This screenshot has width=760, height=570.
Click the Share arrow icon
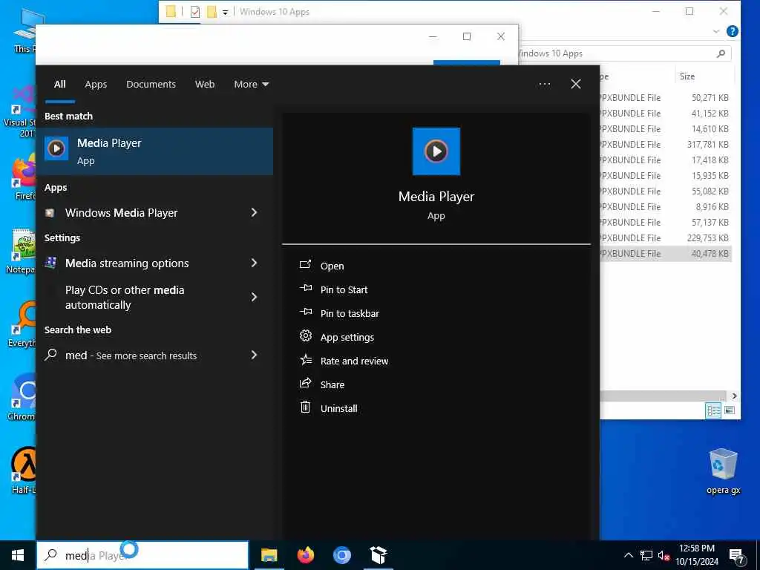tap(305, 383)
